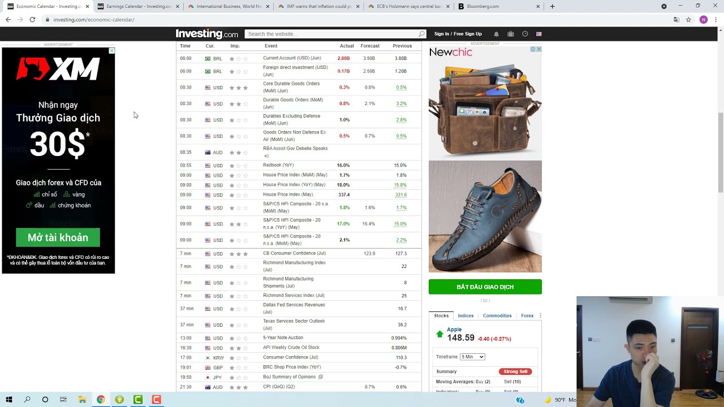Close the XM advertisement banner
Viewport: 724px width, 407px height.
(x=111, y=51)
